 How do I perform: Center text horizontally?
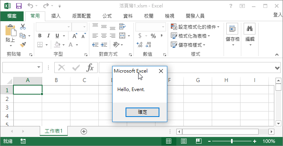pyautogui.click(x=104, y=36)
